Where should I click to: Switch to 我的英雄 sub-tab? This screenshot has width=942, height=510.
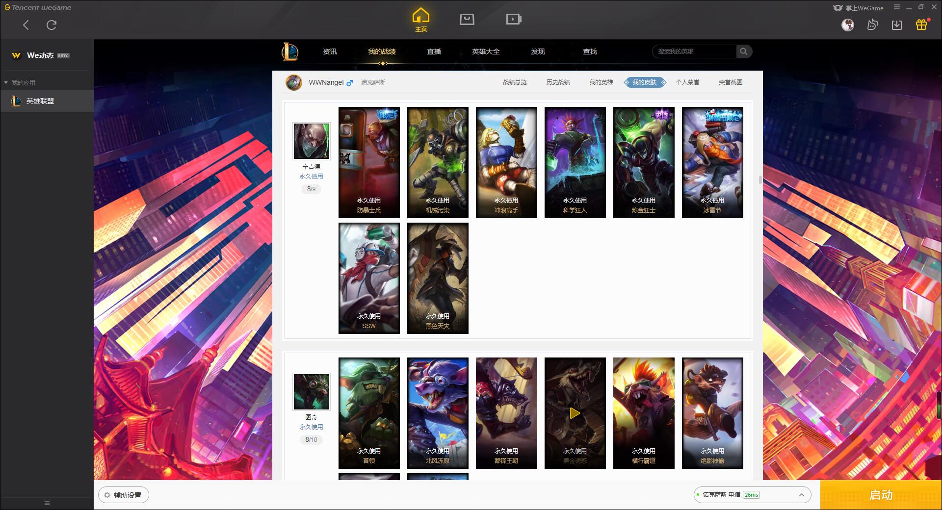pyautogui.click(x=601, y=82)
